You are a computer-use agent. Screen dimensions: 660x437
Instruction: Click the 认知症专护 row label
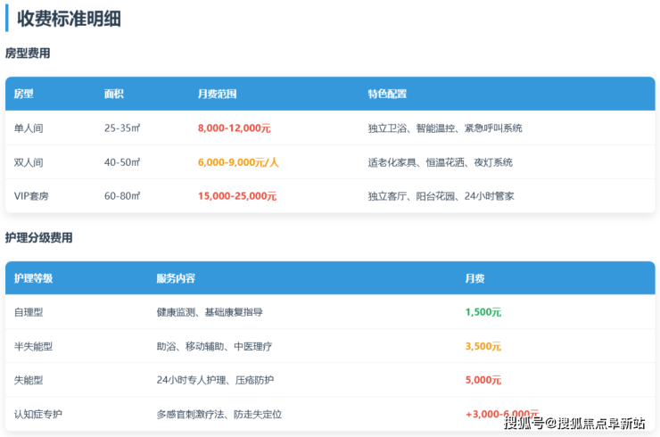(39, 415)
